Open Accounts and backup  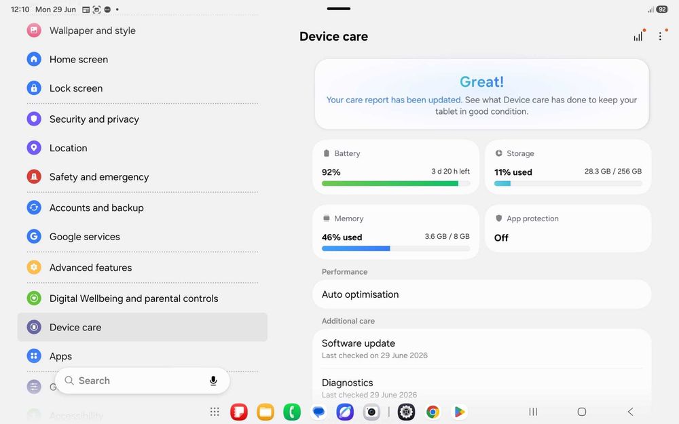142,208
